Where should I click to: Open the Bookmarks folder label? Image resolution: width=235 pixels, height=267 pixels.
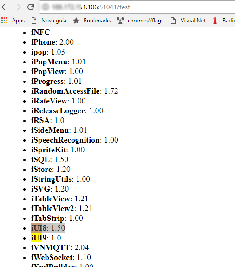(x=97, y=21)
